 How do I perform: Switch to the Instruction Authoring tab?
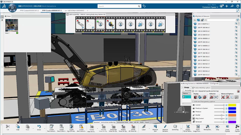(108, 122)
